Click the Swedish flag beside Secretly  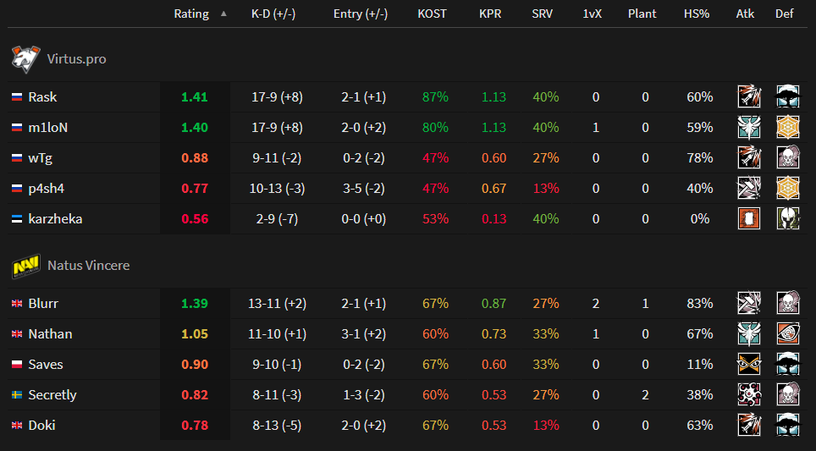tap(16, 395)
